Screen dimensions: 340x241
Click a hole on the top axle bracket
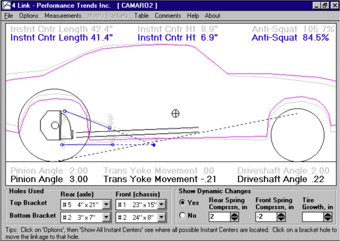(65, 111)
